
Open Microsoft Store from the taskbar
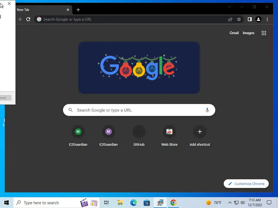point(147,203)
